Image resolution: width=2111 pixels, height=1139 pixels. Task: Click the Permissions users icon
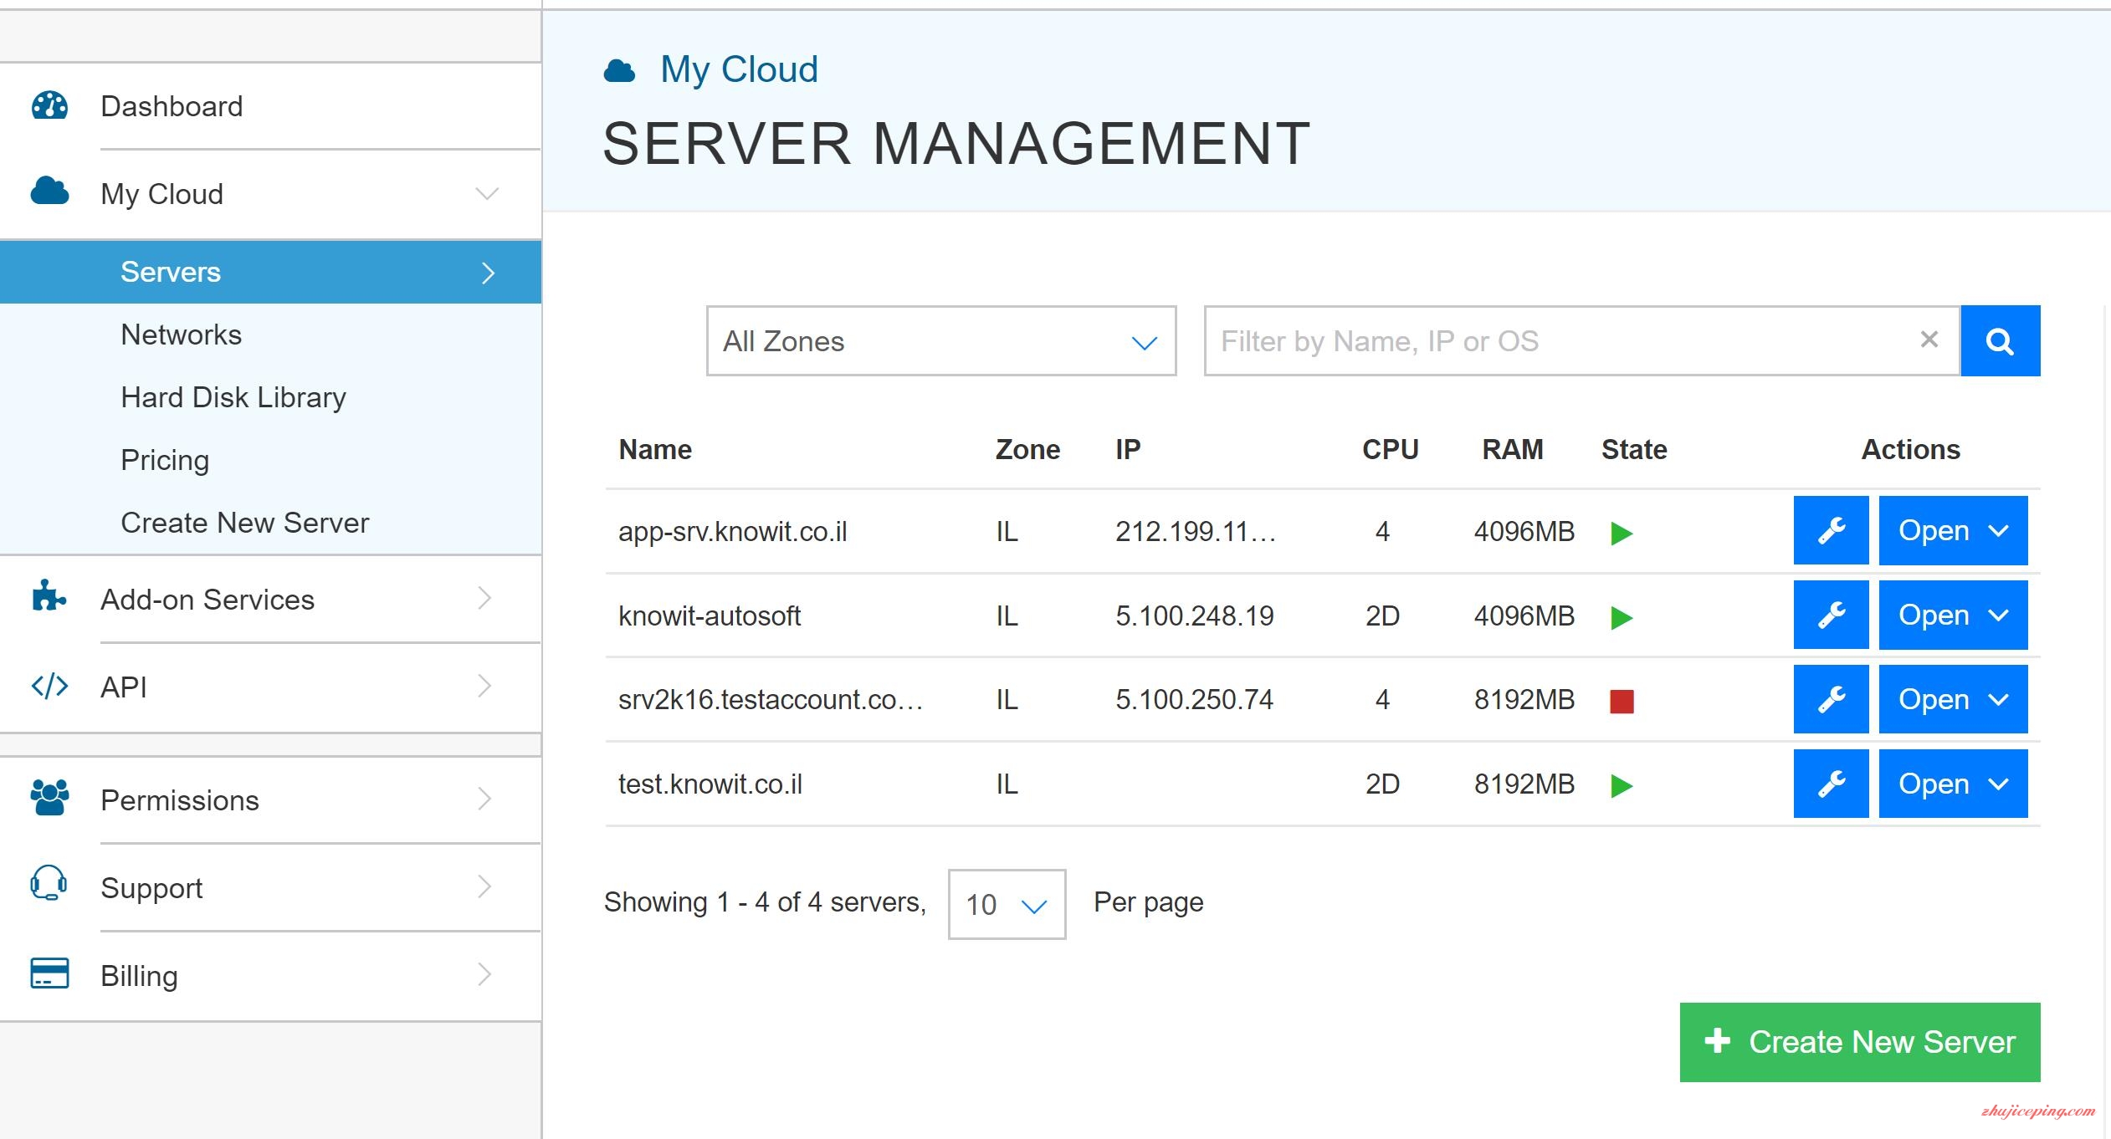tap(49, 798)
